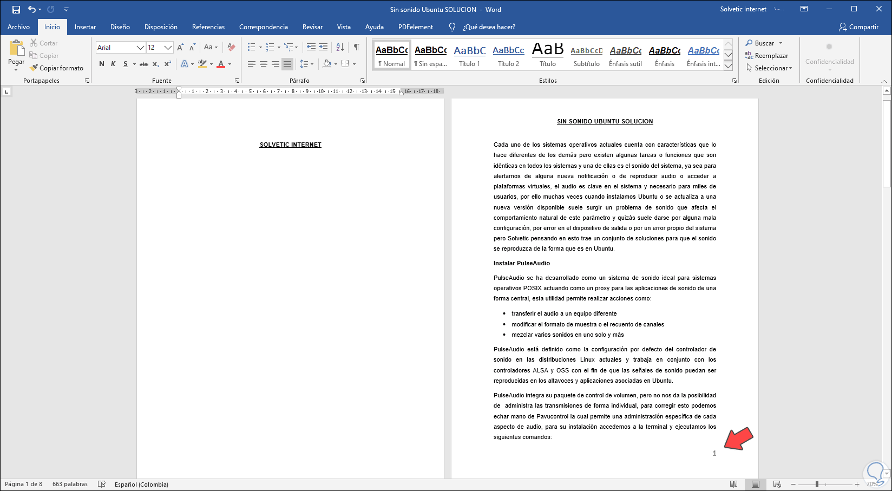This screenshot has width=892, height=491.
Task: Apply the Énfasis sutil style
Action: pos(625,55)
